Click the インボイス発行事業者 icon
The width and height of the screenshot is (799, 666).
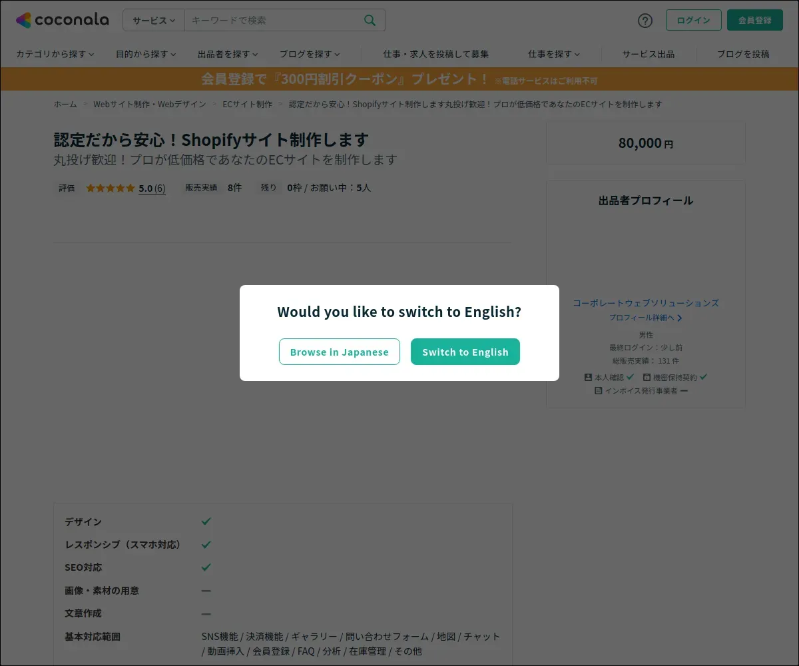[599, 391]
